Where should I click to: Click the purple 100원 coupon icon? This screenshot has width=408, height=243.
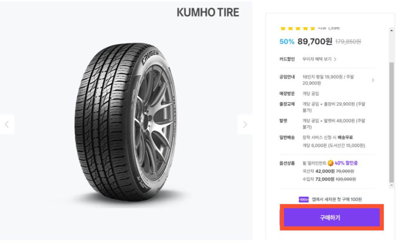(304, 199)
